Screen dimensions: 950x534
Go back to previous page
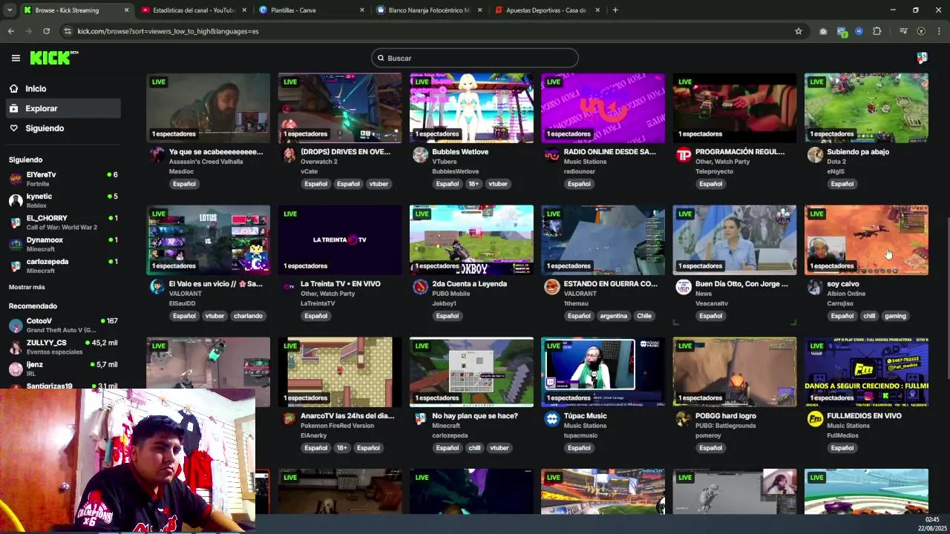[x=10, y=31]
